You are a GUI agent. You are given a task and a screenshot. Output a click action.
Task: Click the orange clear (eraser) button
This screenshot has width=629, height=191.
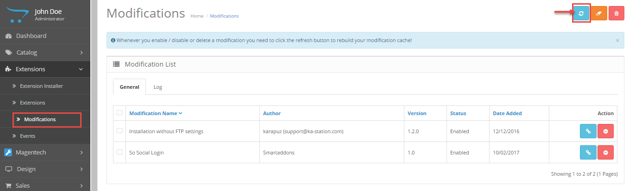tap(598, 13)
